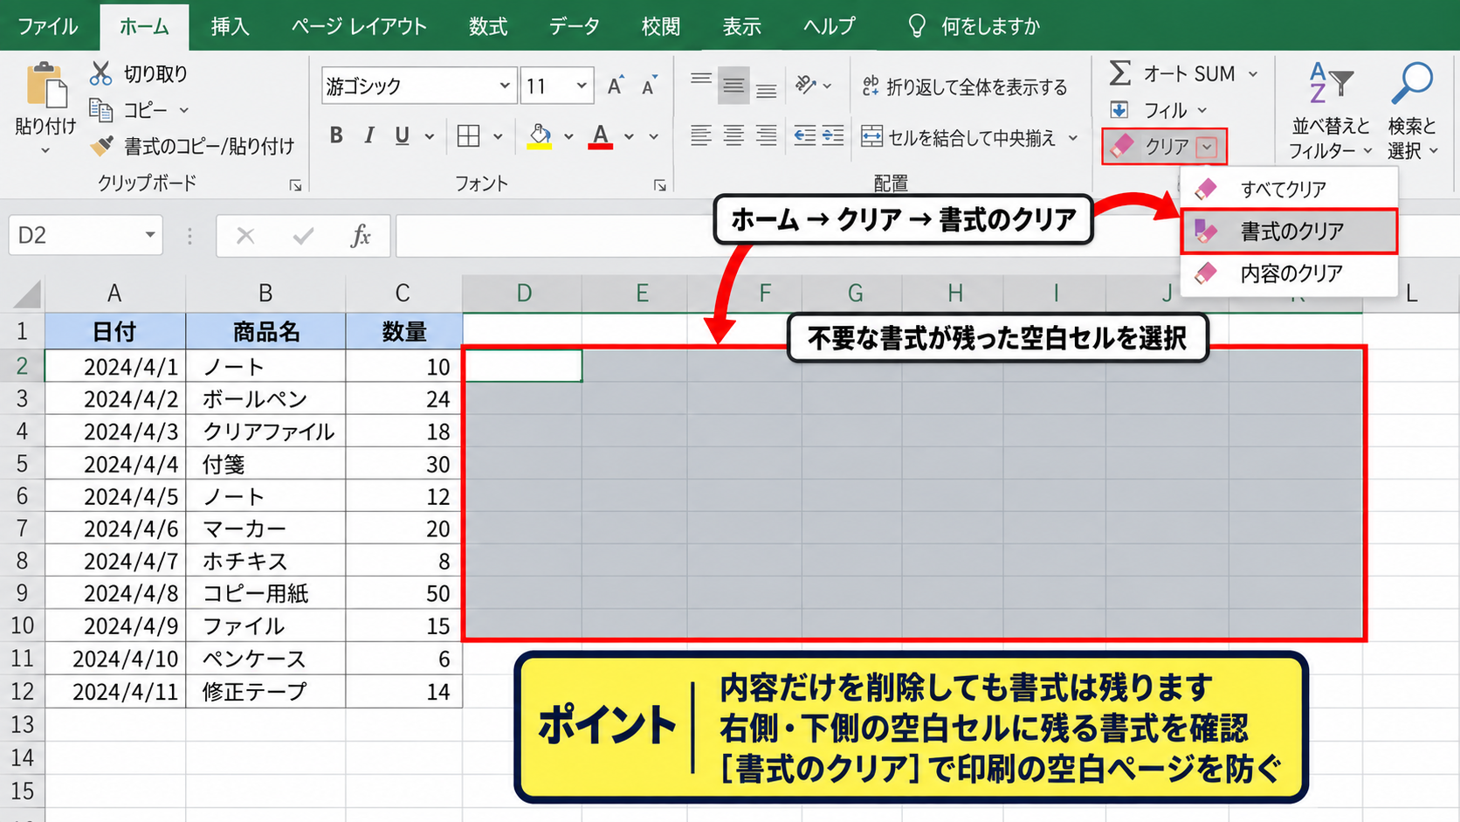The image size is (1460, 822).
Task: Click the コピー (Copy) button
Action: pos(128,110)
